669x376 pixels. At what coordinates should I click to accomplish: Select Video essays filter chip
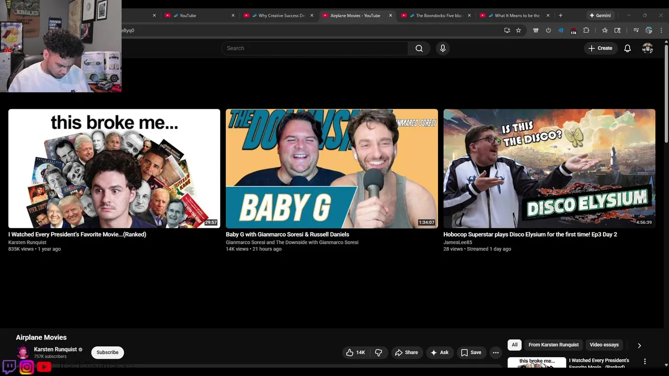604,345
